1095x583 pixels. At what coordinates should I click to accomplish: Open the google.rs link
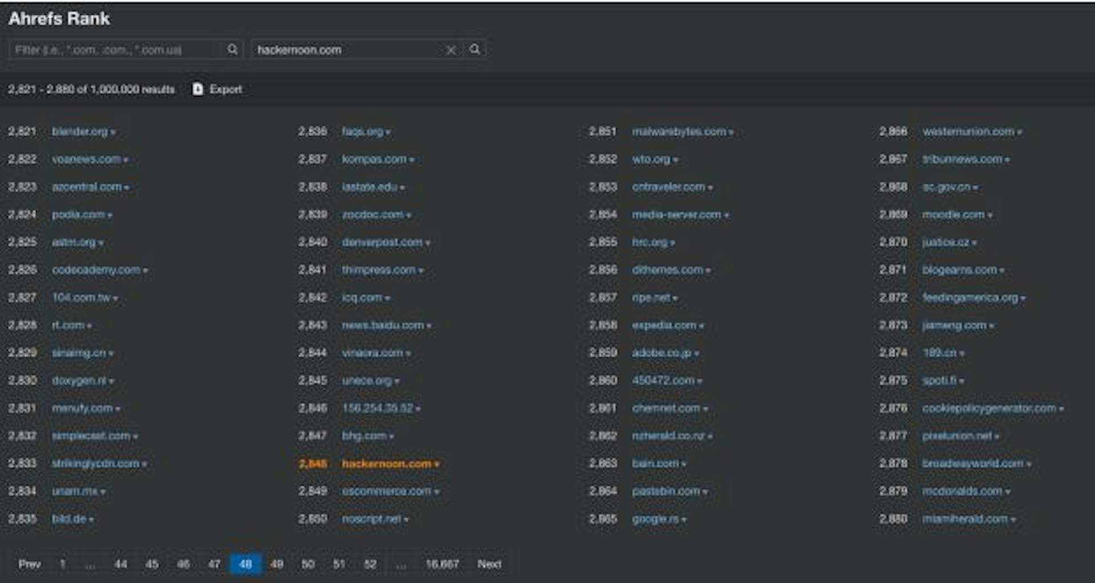tap(656, 519)
